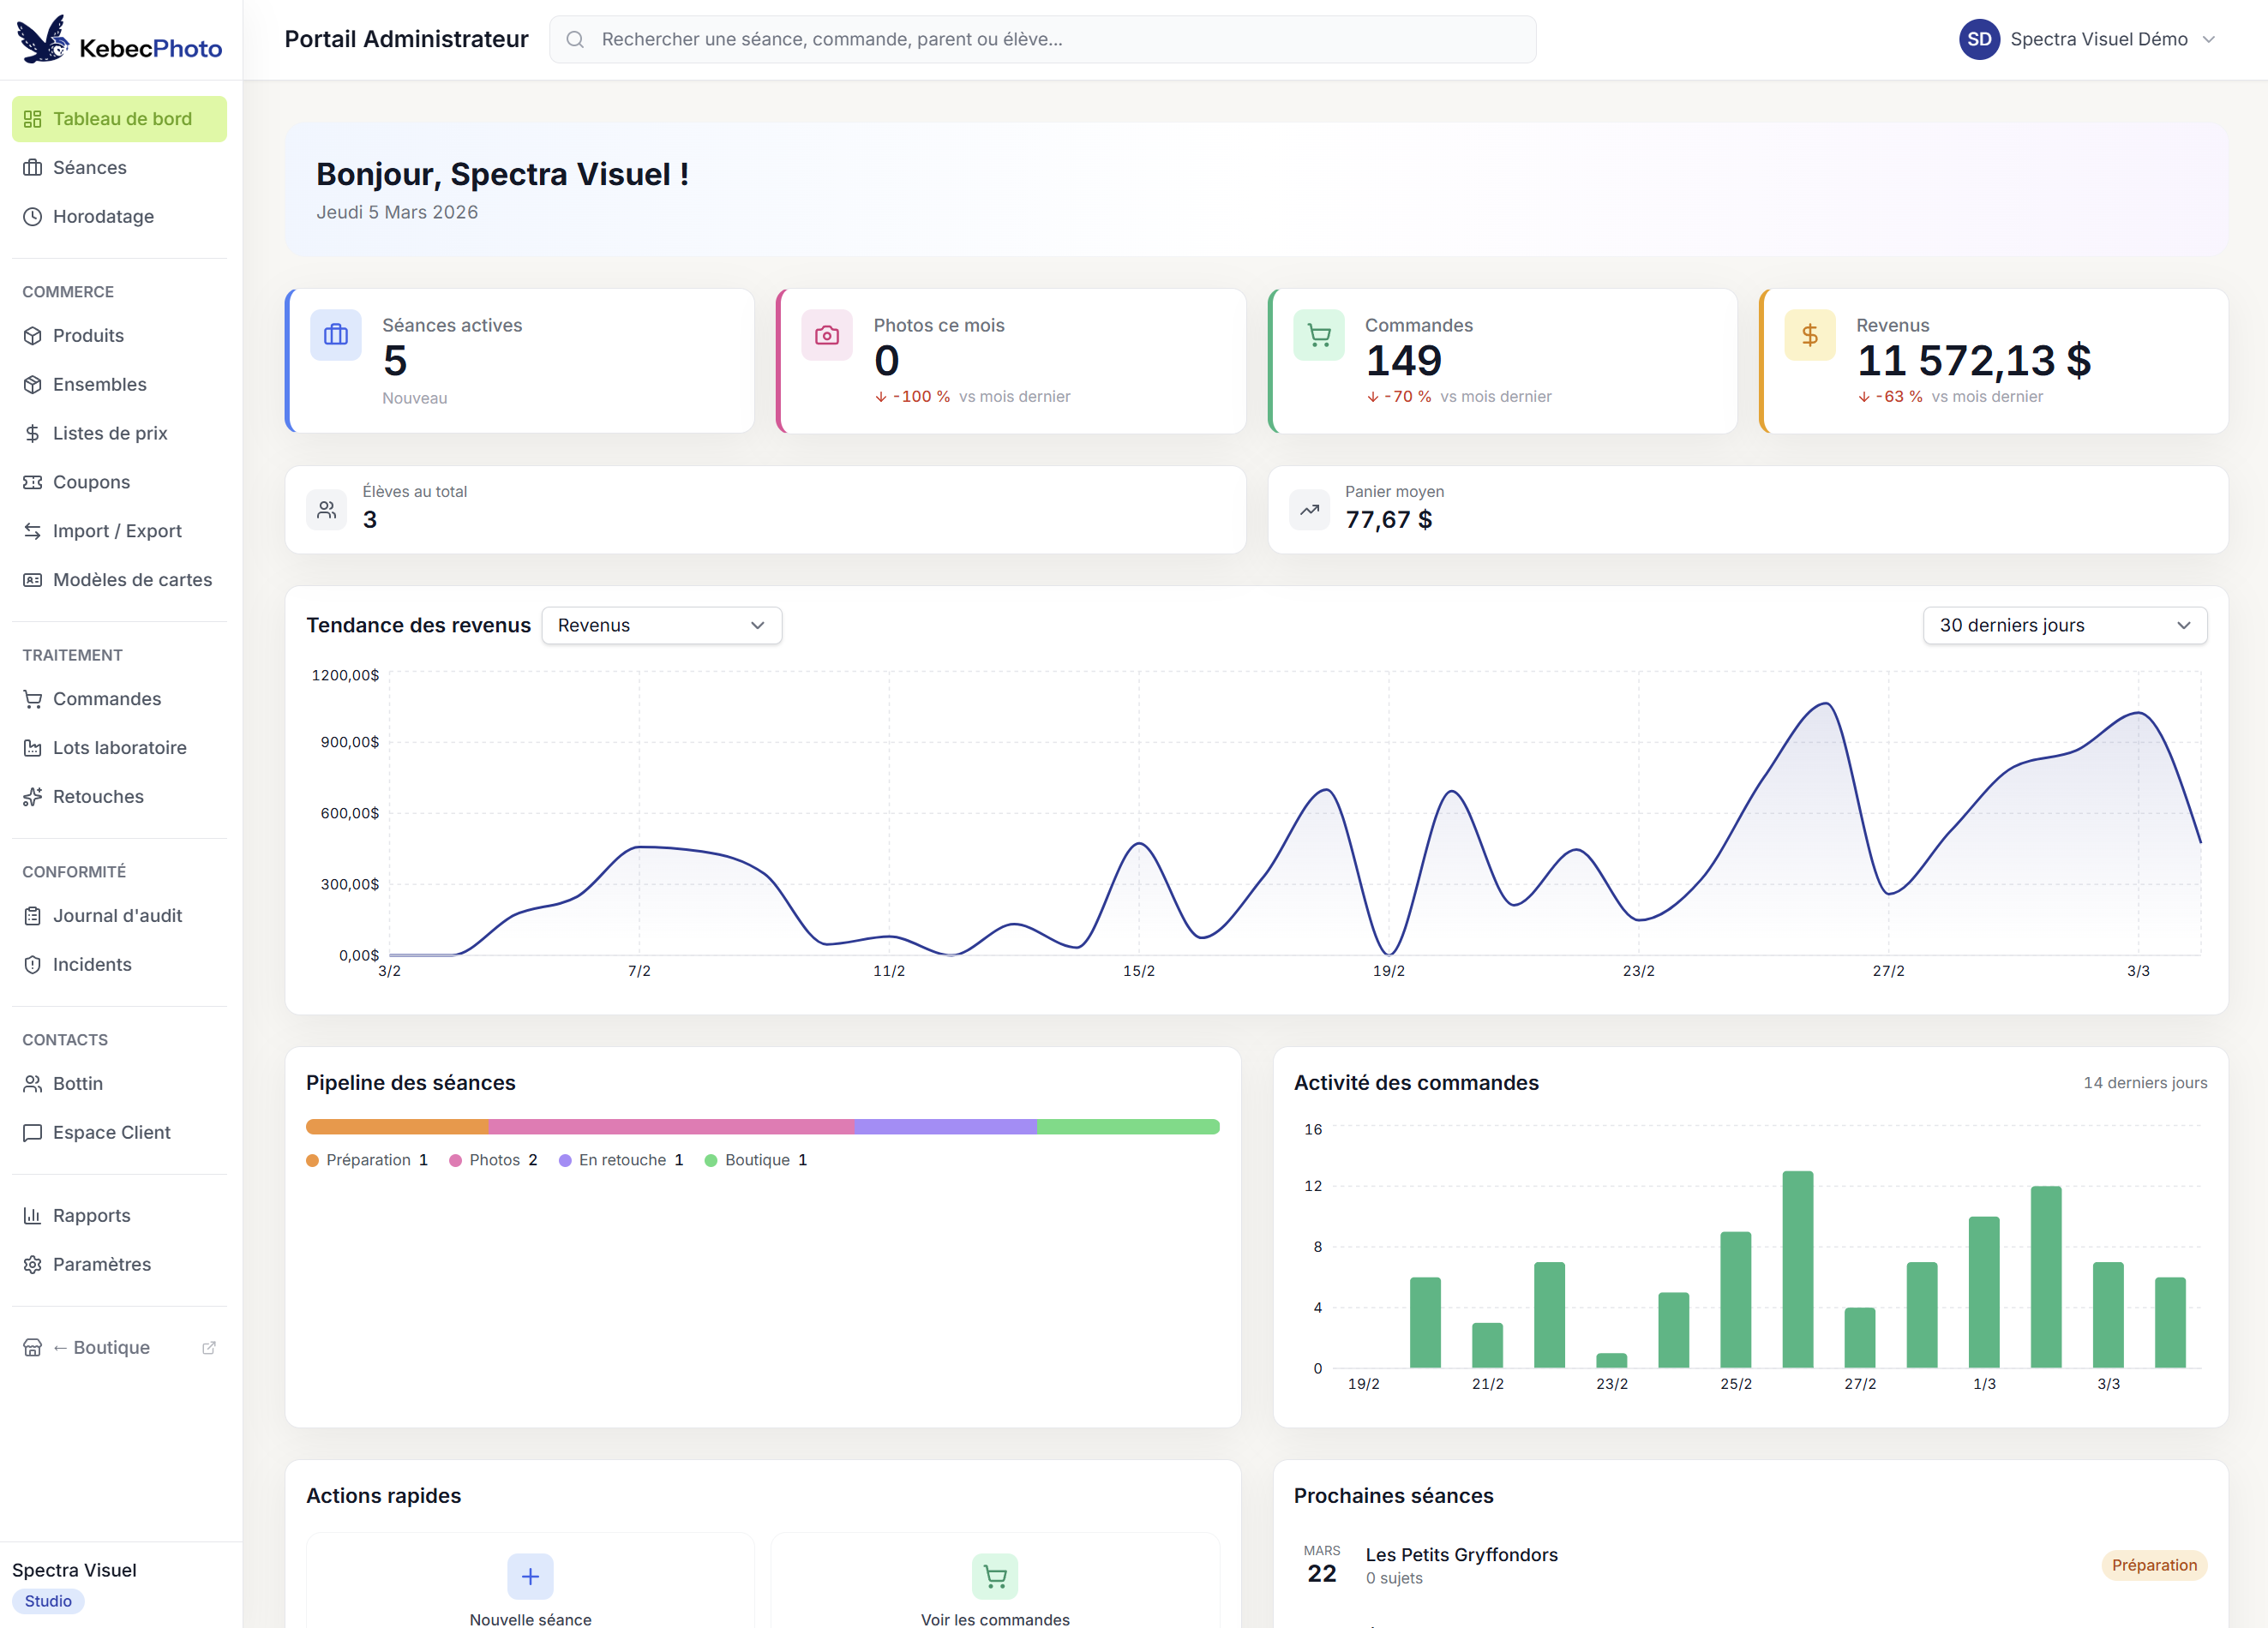The width and height of the screenshot is (2268, 1628).
Task: Open Les Petits Gryffondors upcoming session
Action: click(1461, 1554)
